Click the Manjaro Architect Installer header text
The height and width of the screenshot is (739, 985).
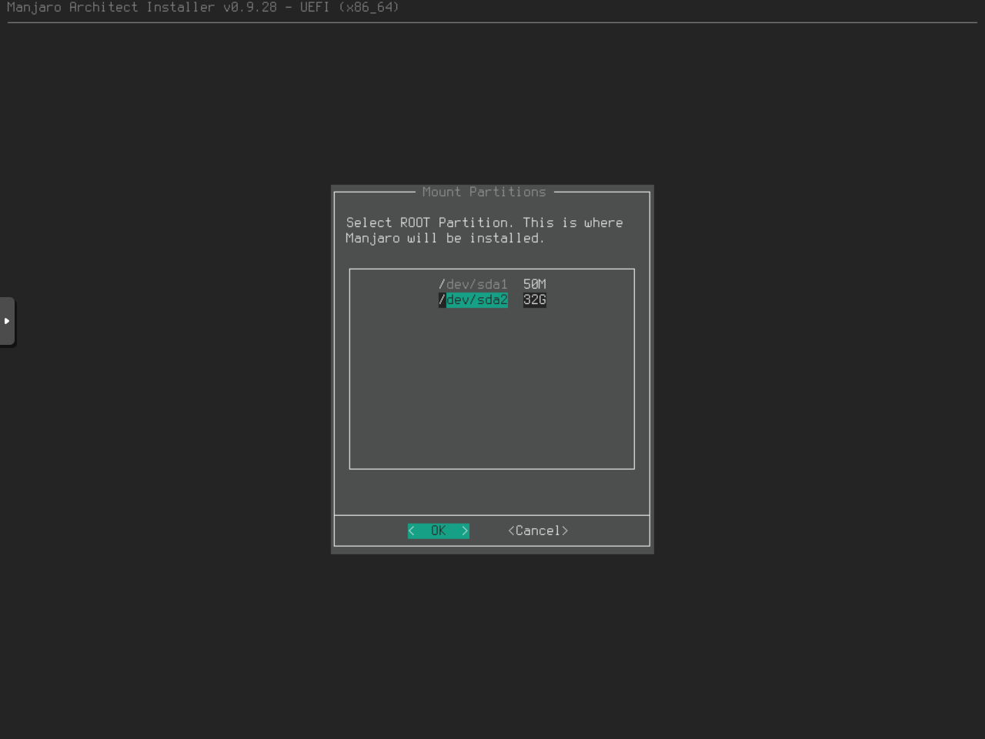(x=111, y=7)
